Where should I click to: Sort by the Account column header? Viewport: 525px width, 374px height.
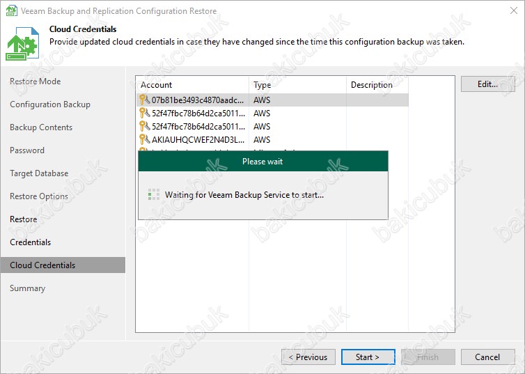coord(192,85)
